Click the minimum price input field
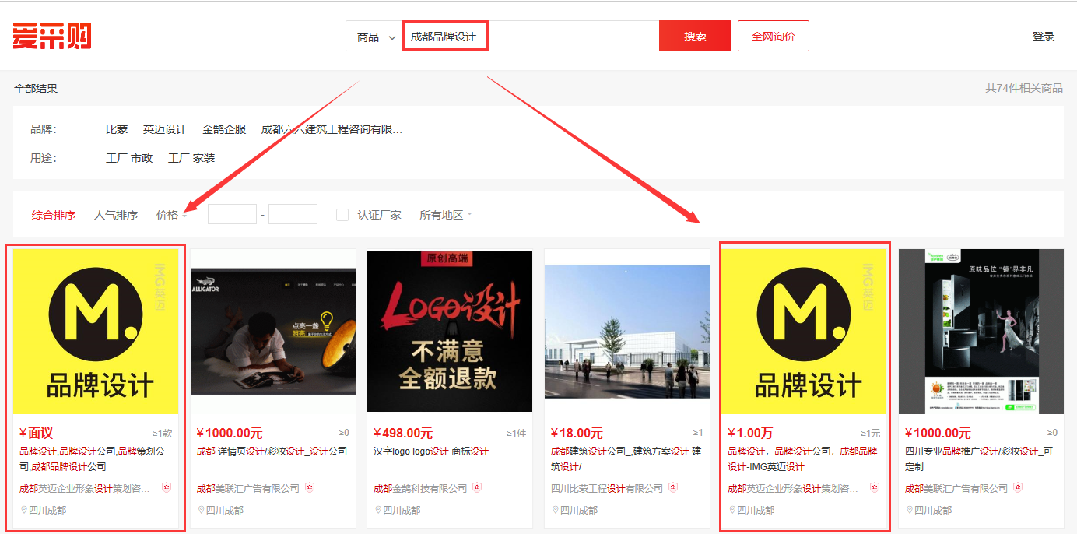 [232, 214]
